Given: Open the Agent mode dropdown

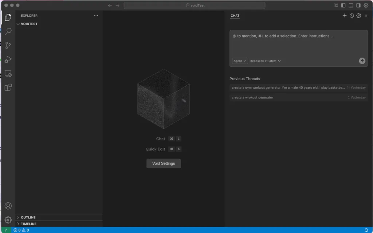Looking at the screenshot, I should coord(239,61).
